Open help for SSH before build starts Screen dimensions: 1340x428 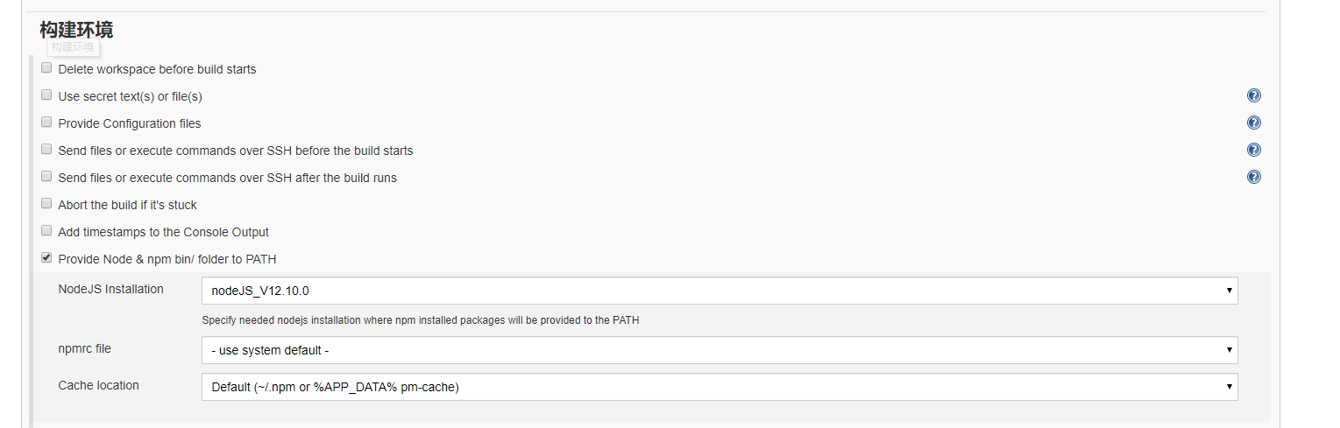coord(1253,150)
